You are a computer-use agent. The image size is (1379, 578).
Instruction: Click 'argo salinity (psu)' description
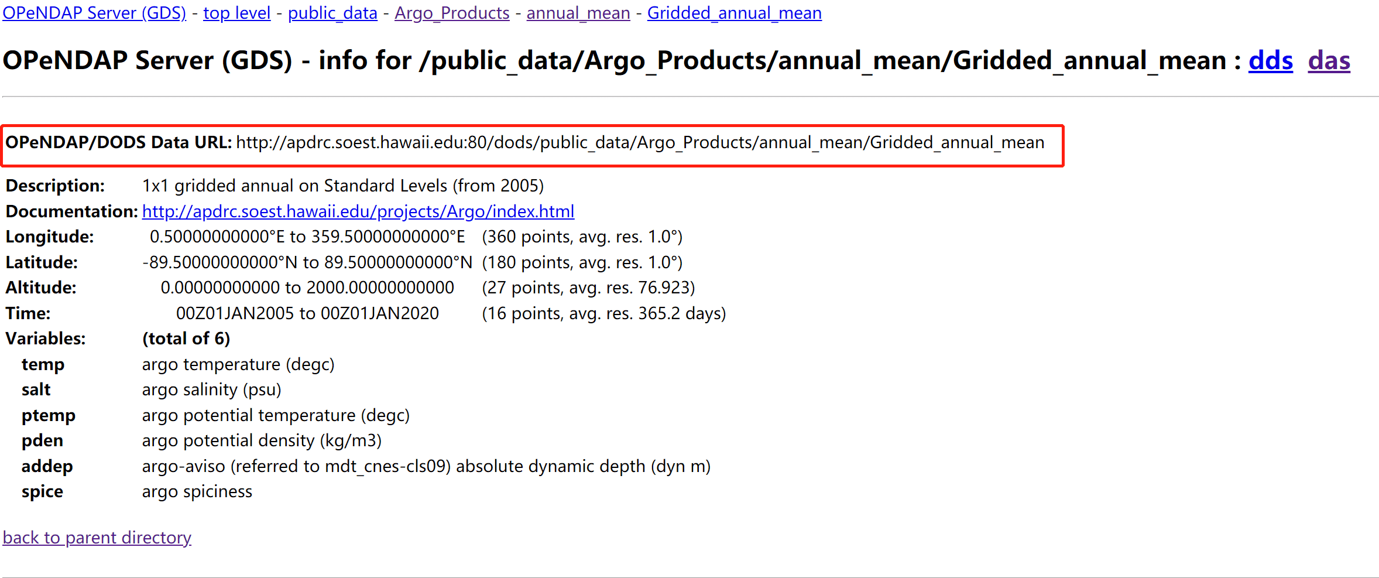point(212,390)
